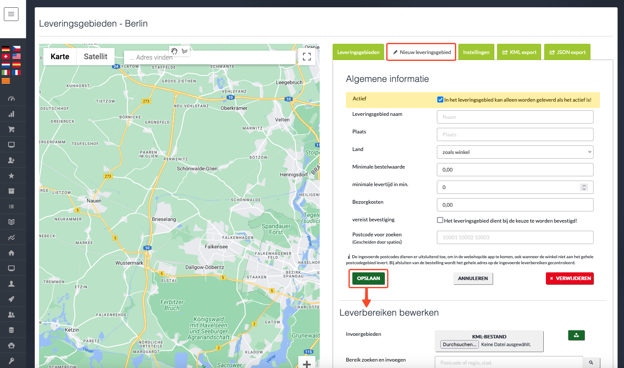Image resolution: width=624 pixels, height=368 pixels.
Task: Click the Nauen town label on map
Action: point(94,201)
